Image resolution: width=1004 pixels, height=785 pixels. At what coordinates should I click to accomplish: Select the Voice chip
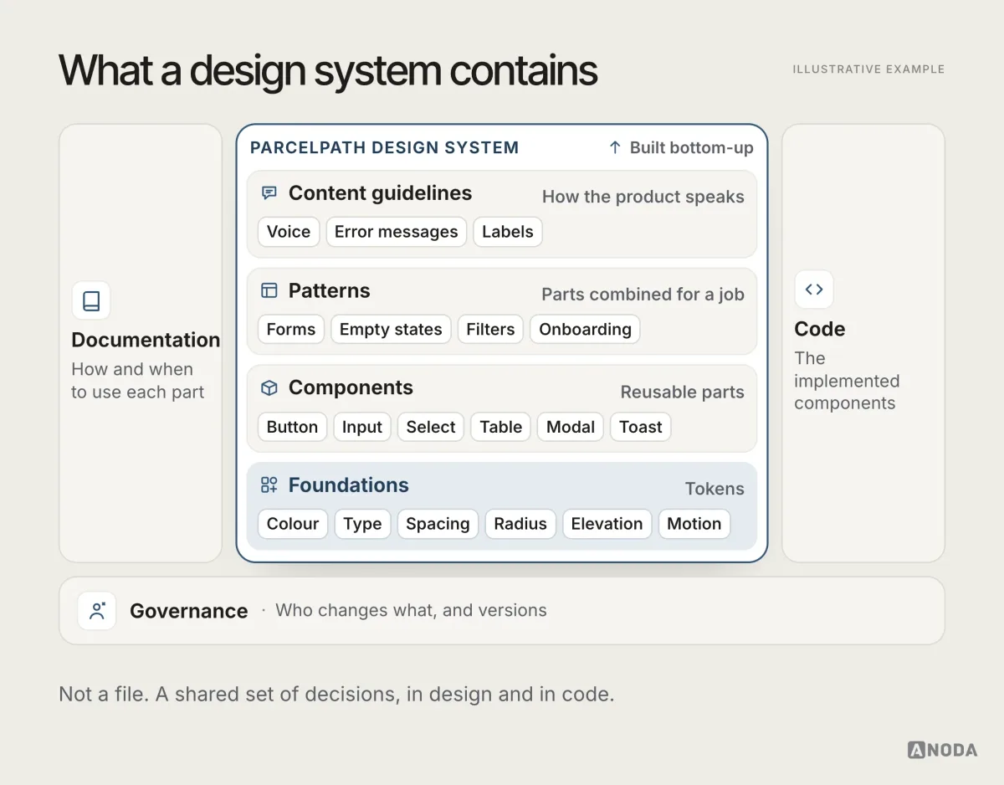pyautogui.click(x=289, y=232)
